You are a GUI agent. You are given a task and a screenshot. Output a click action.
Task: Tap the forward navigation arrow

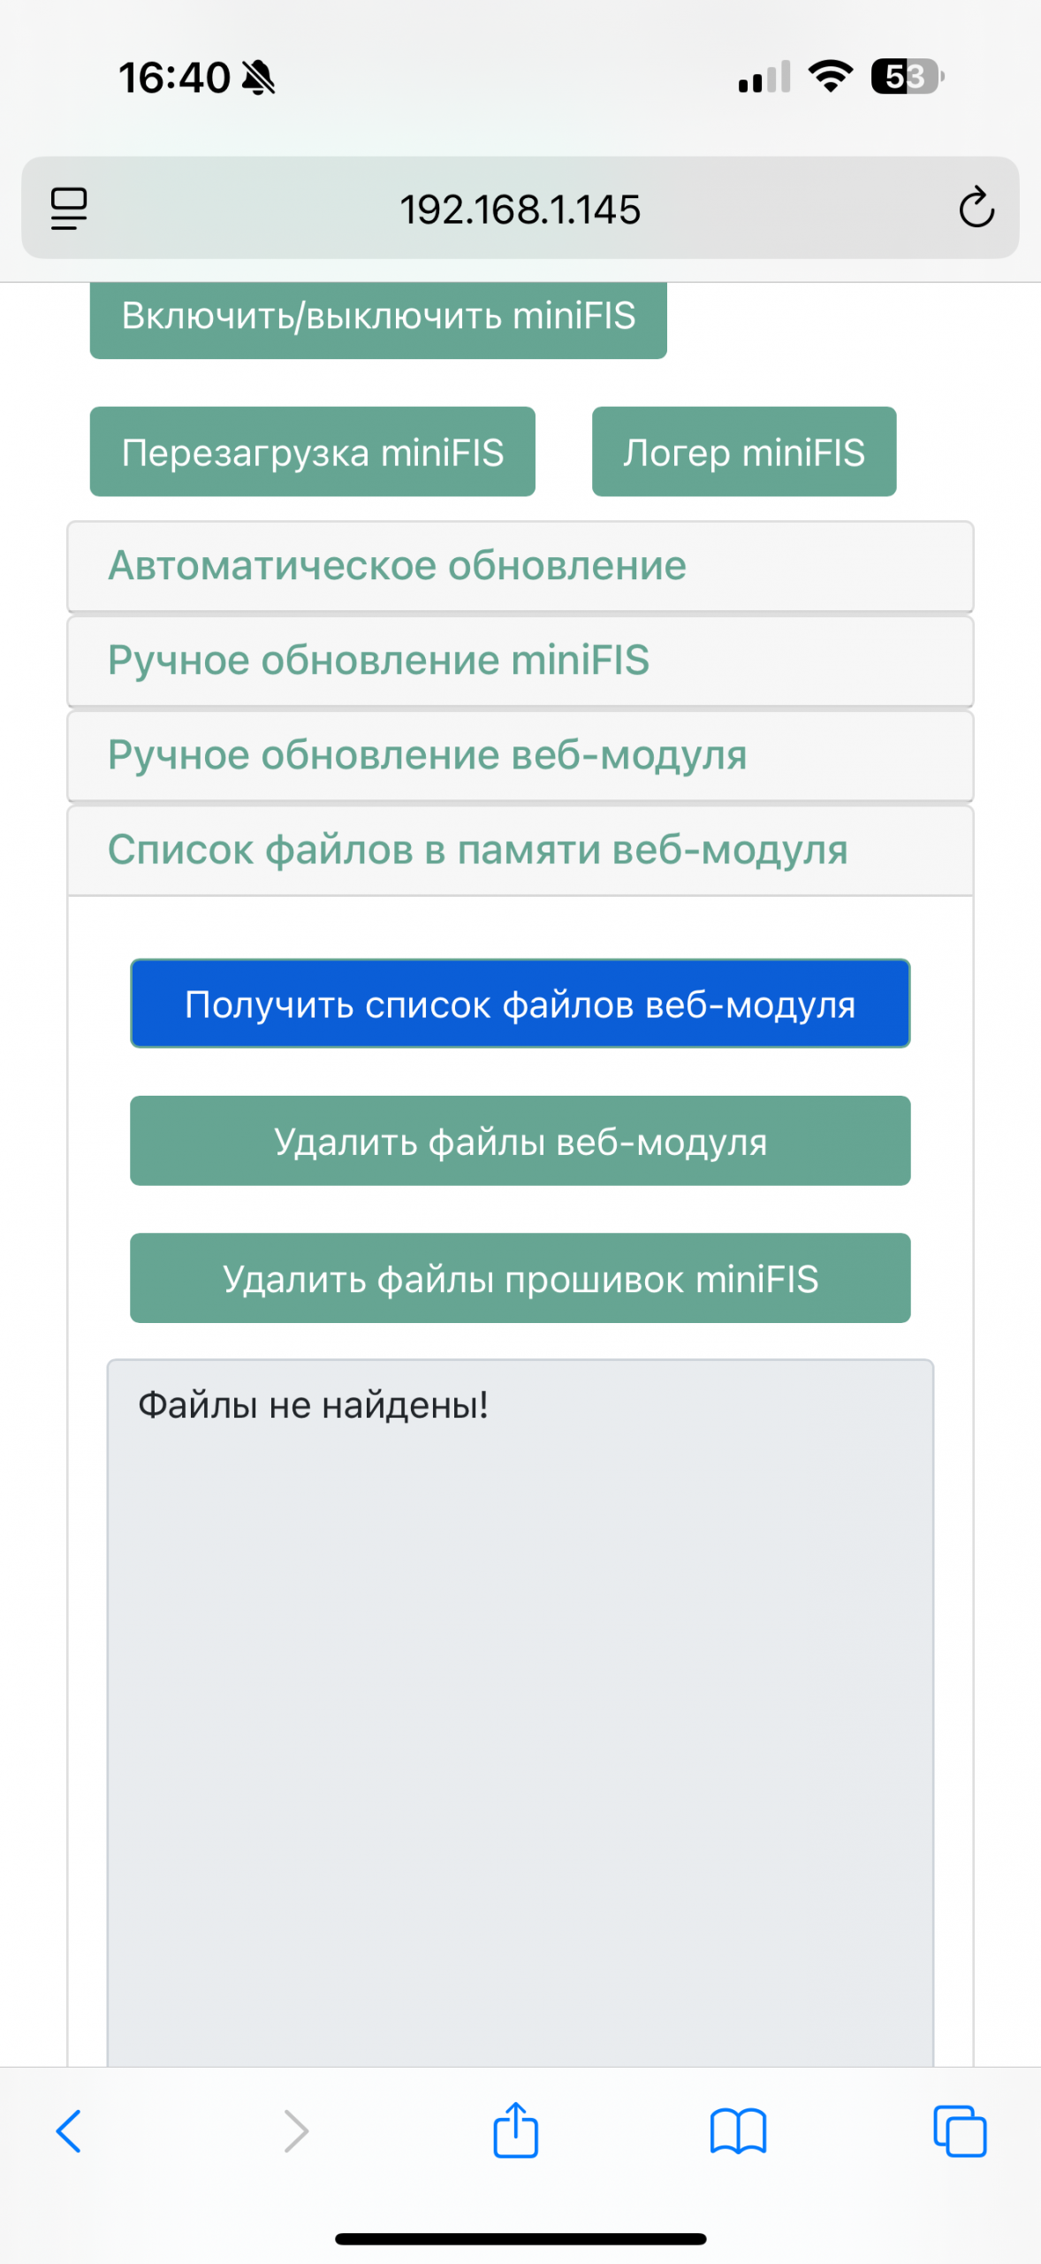click(x=296, y=2131)
